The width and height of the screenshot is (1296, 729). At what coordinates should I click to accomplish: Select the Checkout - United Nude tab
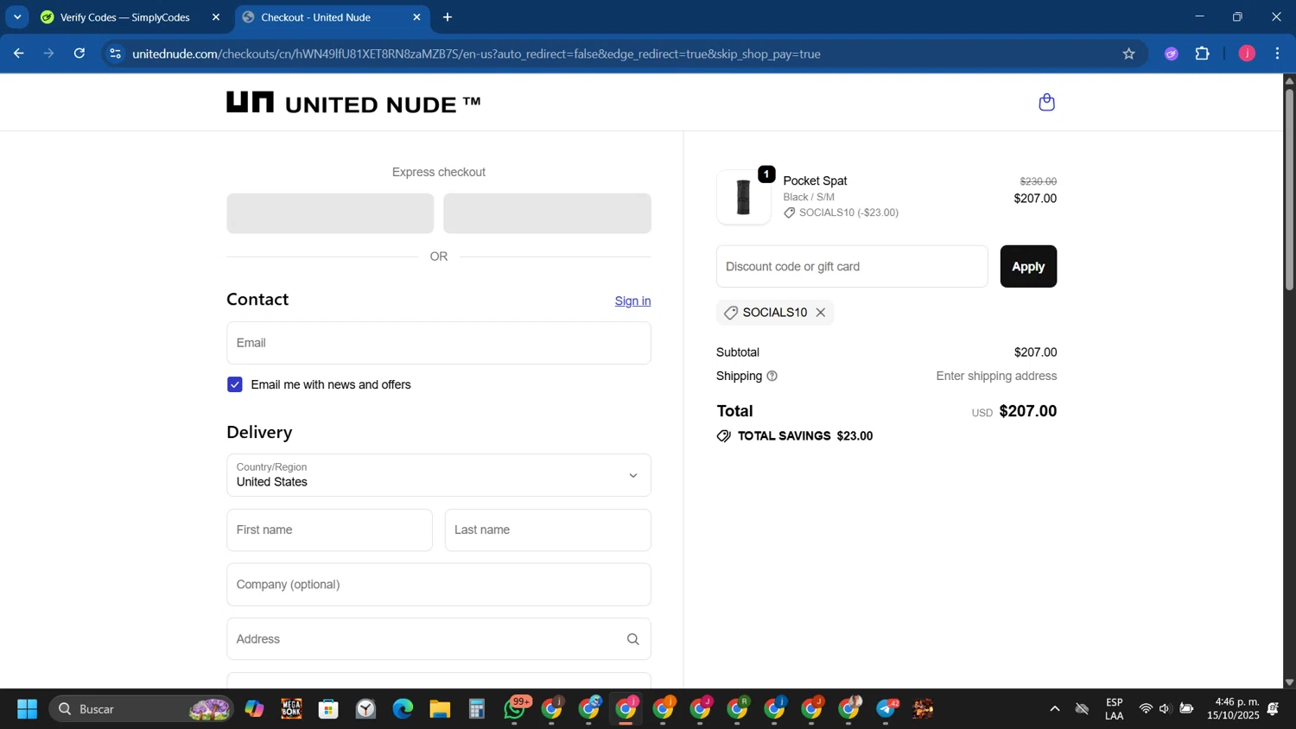315,17
